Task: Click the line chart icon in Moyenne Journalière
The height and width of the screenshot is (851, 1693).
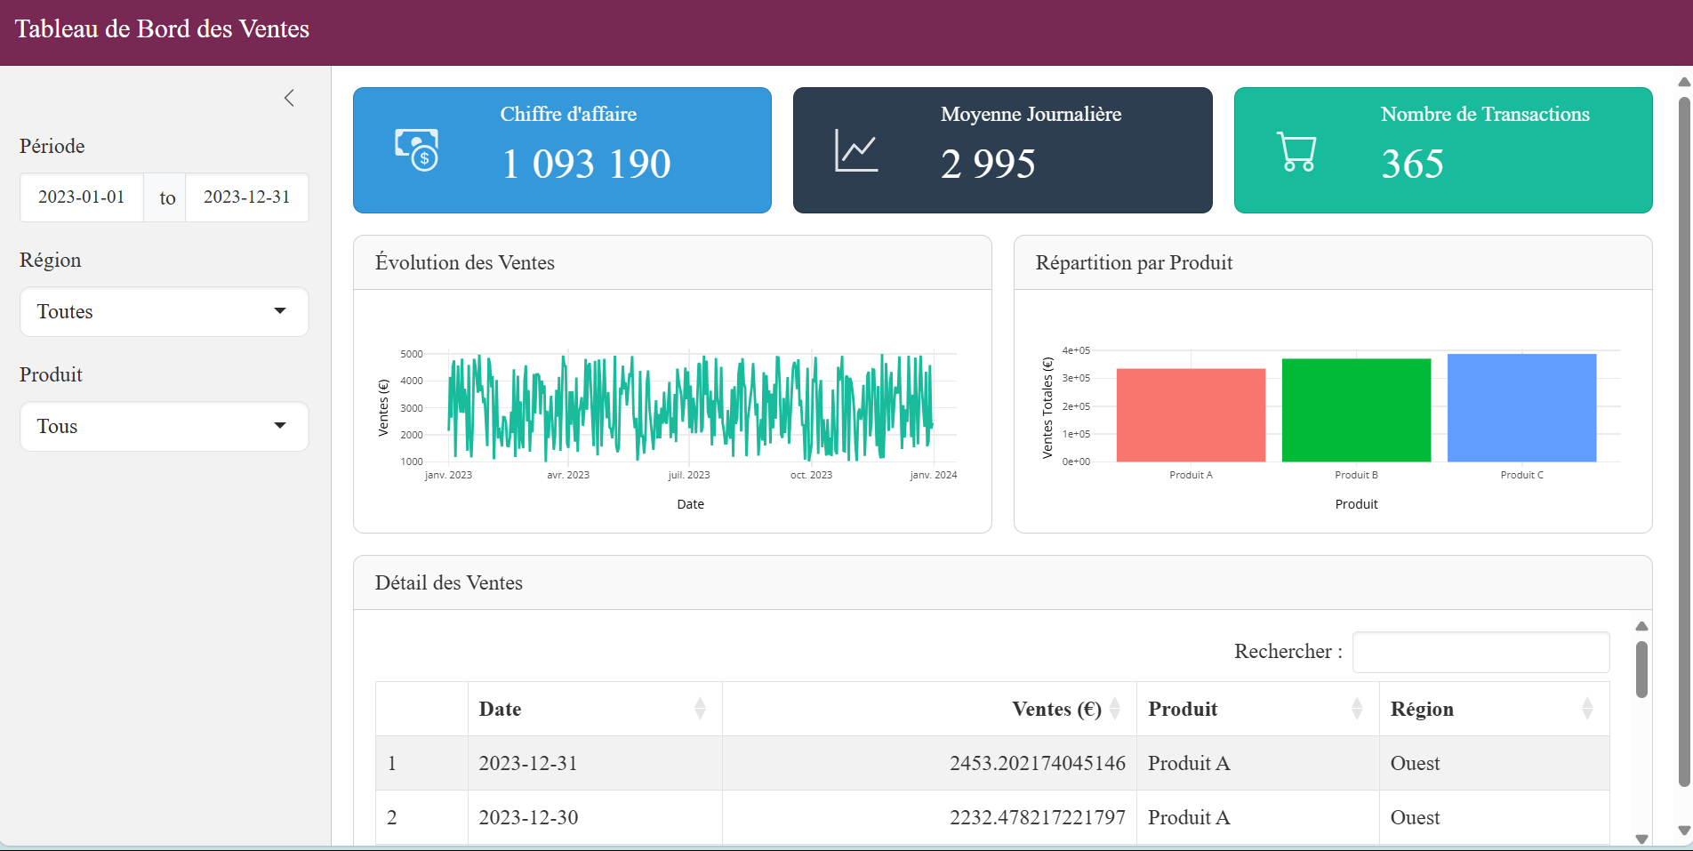Action: click(856, 150)
